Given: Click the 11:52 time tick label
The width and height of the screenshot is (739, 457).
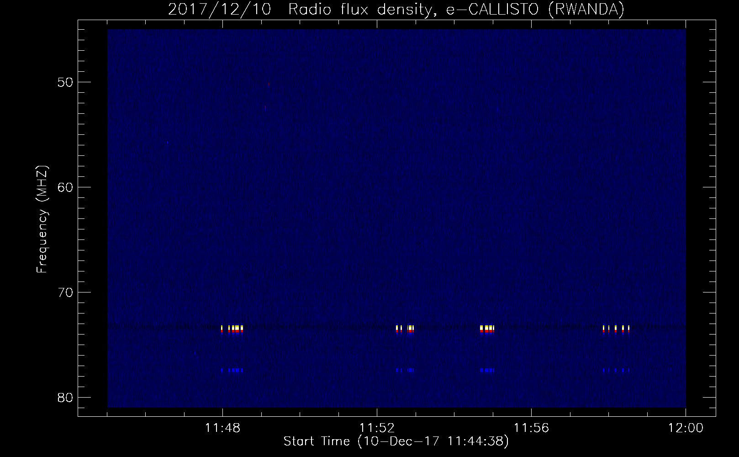Looking at the screenshot, I should tap(376, 428).
